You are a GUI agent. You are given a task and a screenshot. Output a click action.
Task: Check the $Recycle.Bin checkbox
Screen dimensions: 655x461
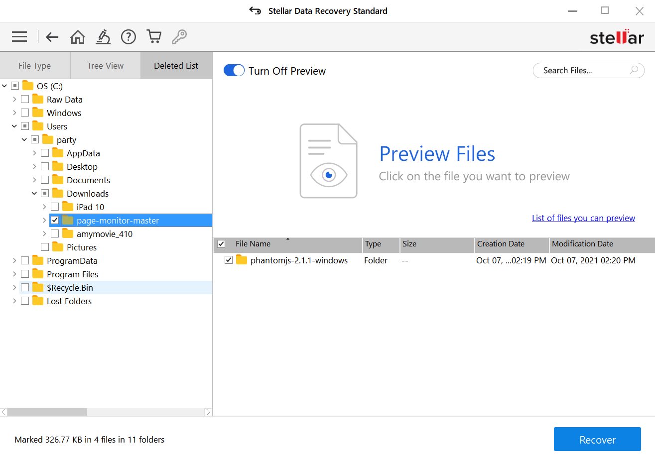[x=25, y=287]
